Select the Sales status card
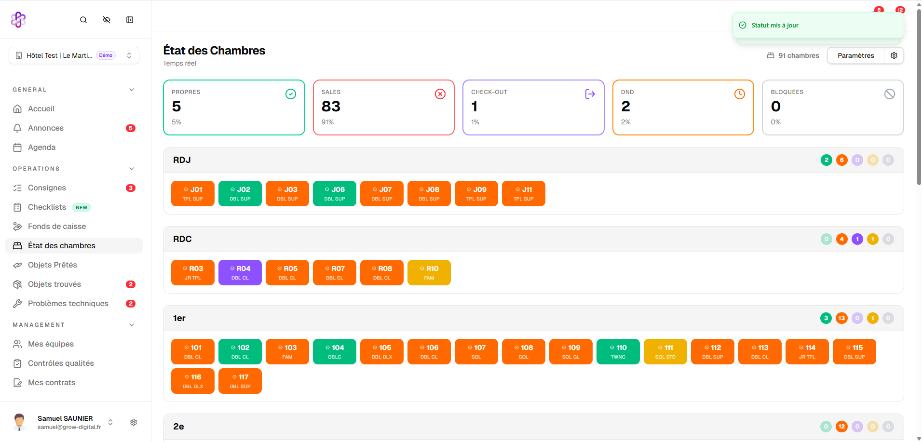Screen dimensions: 922x442 (383, 107)
